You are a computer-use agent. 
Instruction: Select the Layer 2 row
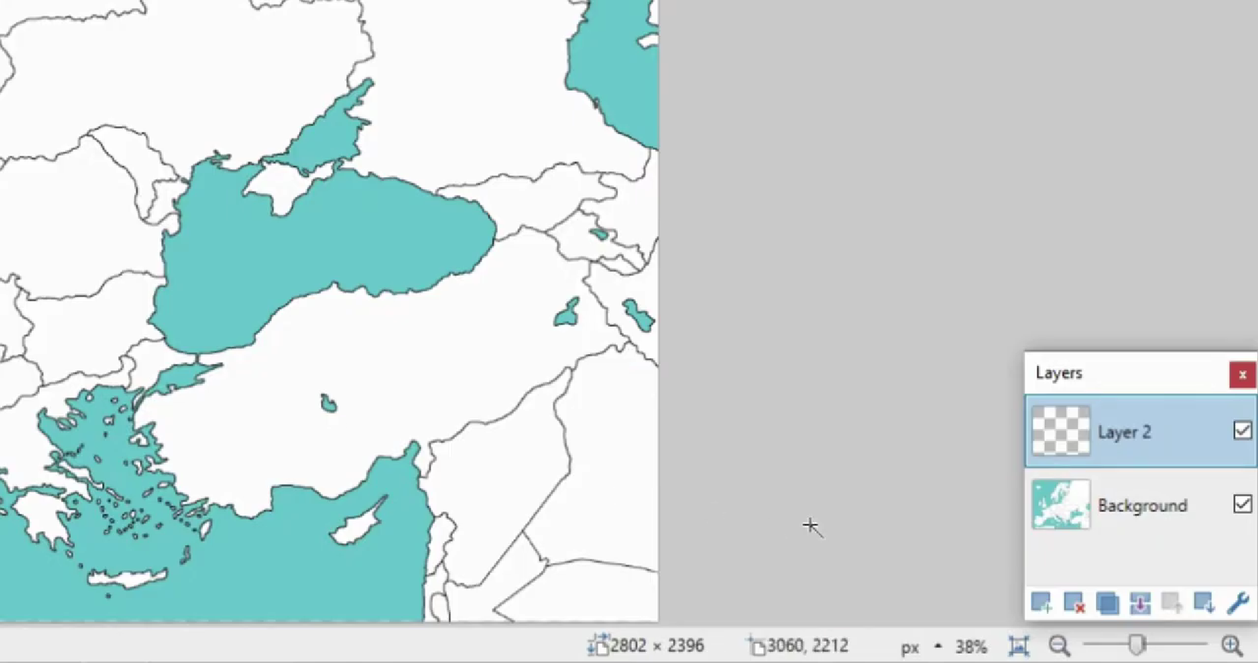coord(1141,431)
